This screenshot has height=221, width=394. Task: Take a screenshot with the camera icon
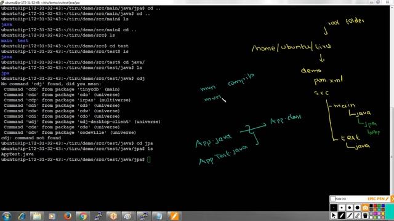point(365,207)
